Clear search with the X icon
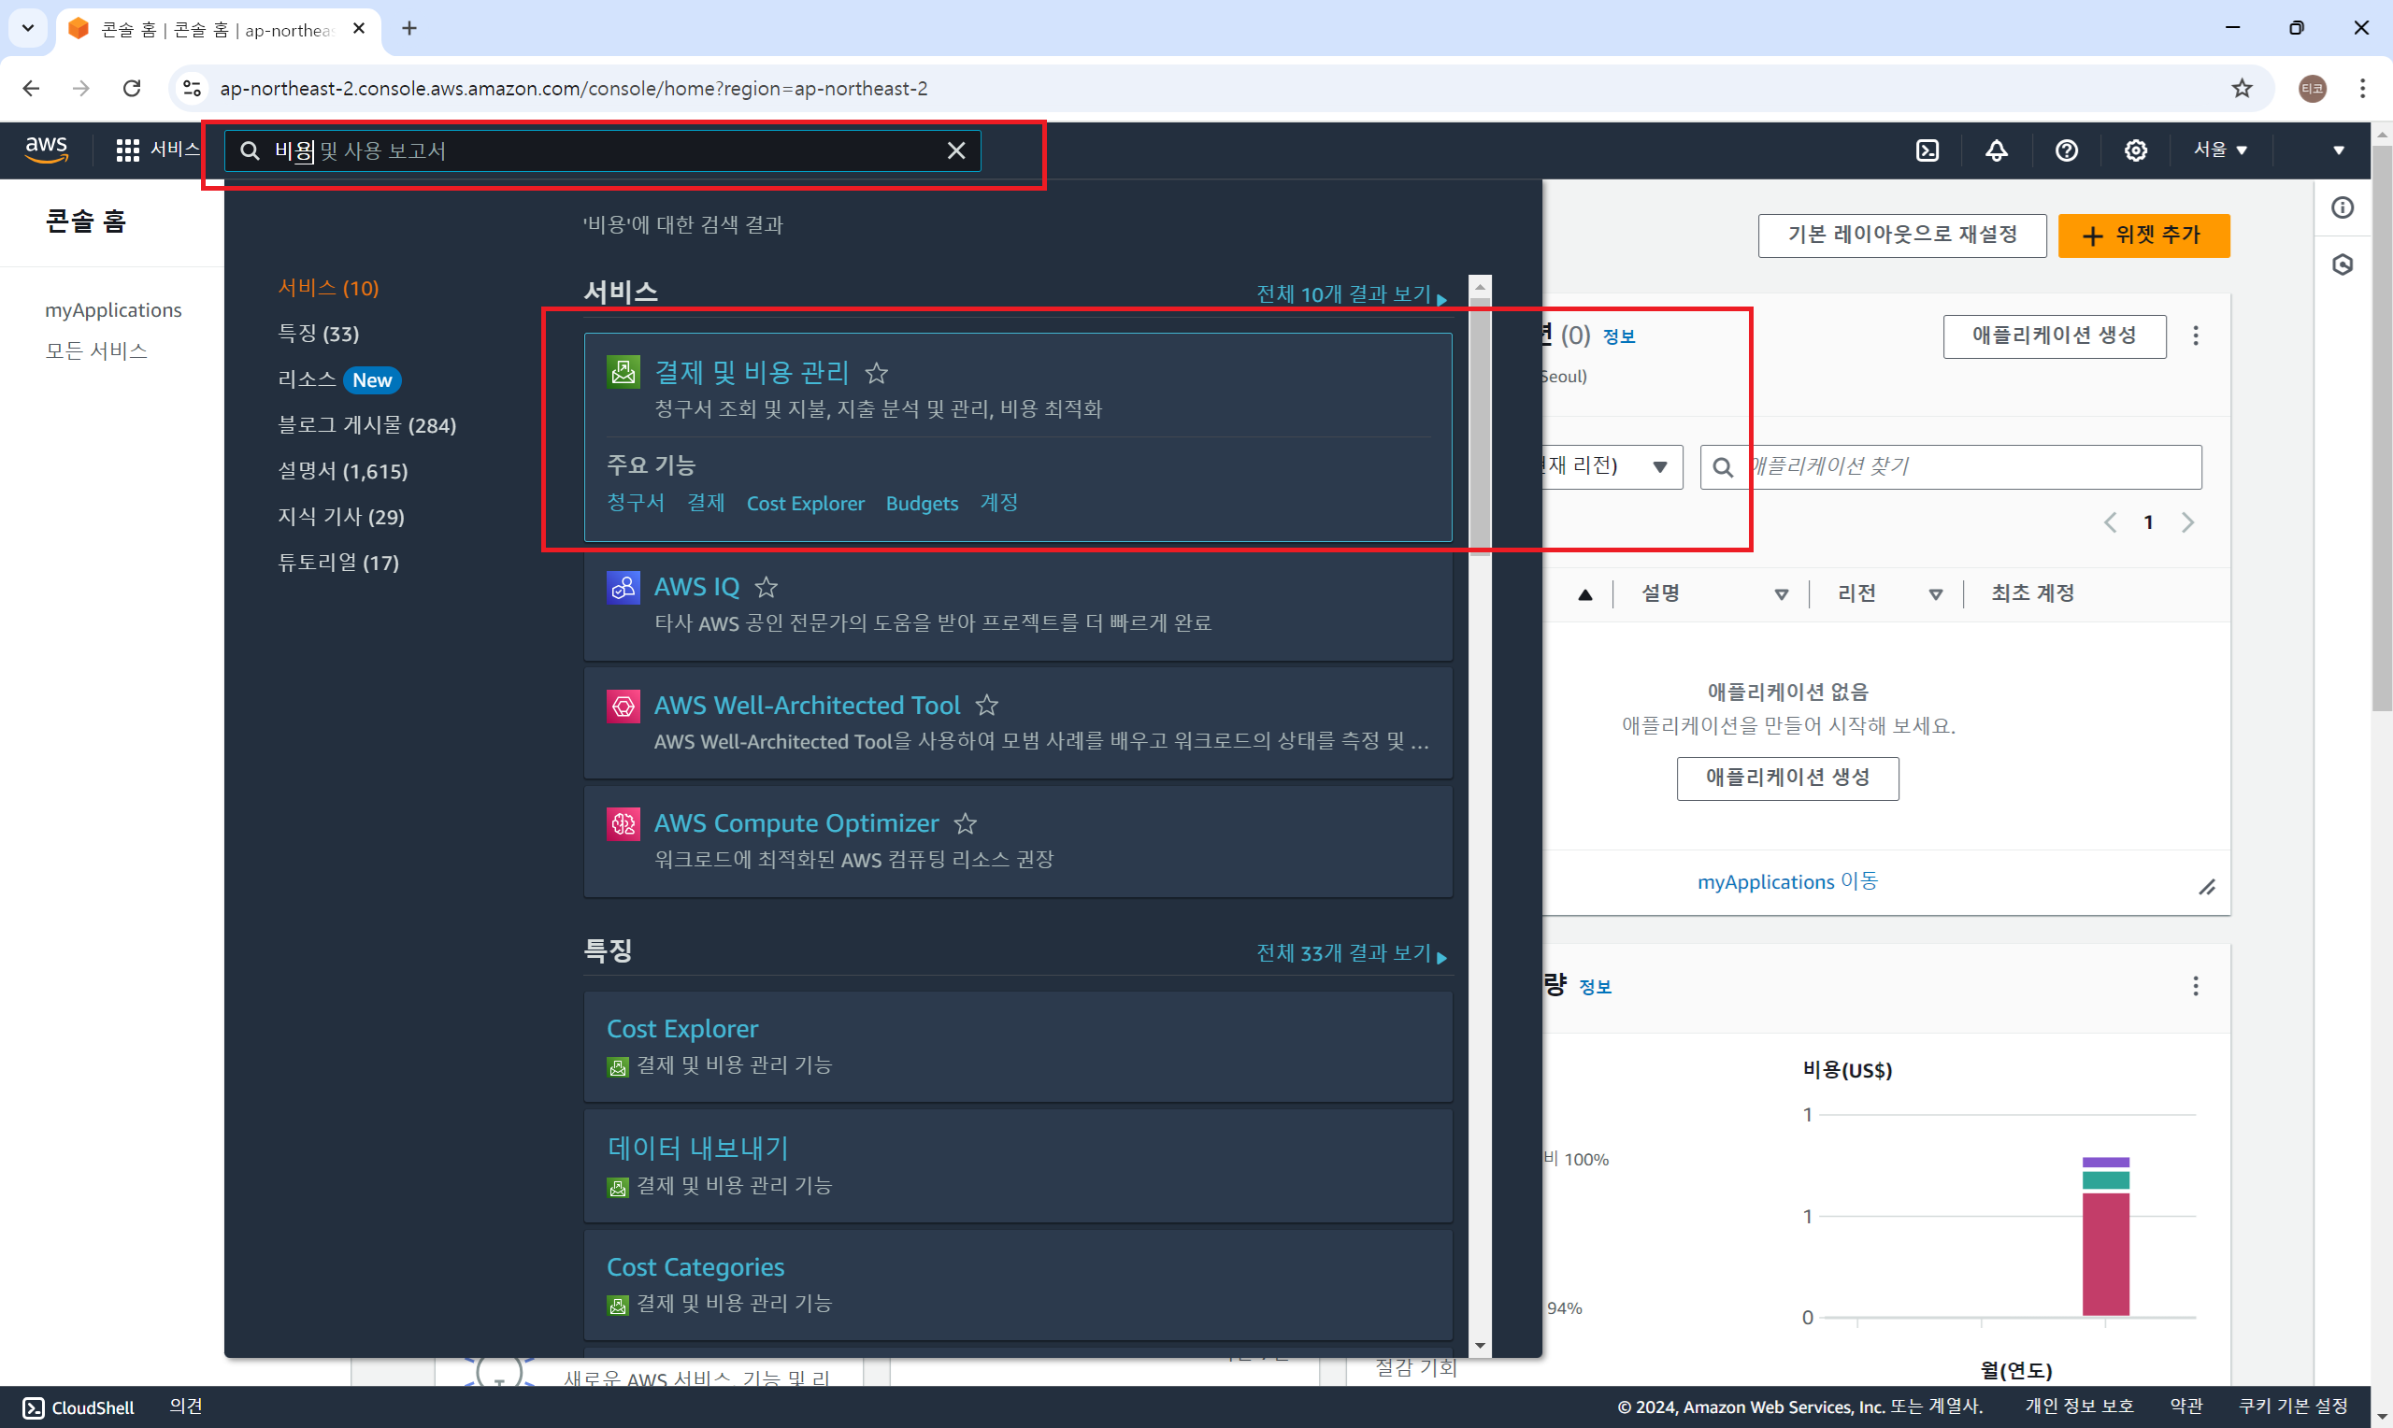This screenshot has width=2393, height=1428. pos(955,151)
